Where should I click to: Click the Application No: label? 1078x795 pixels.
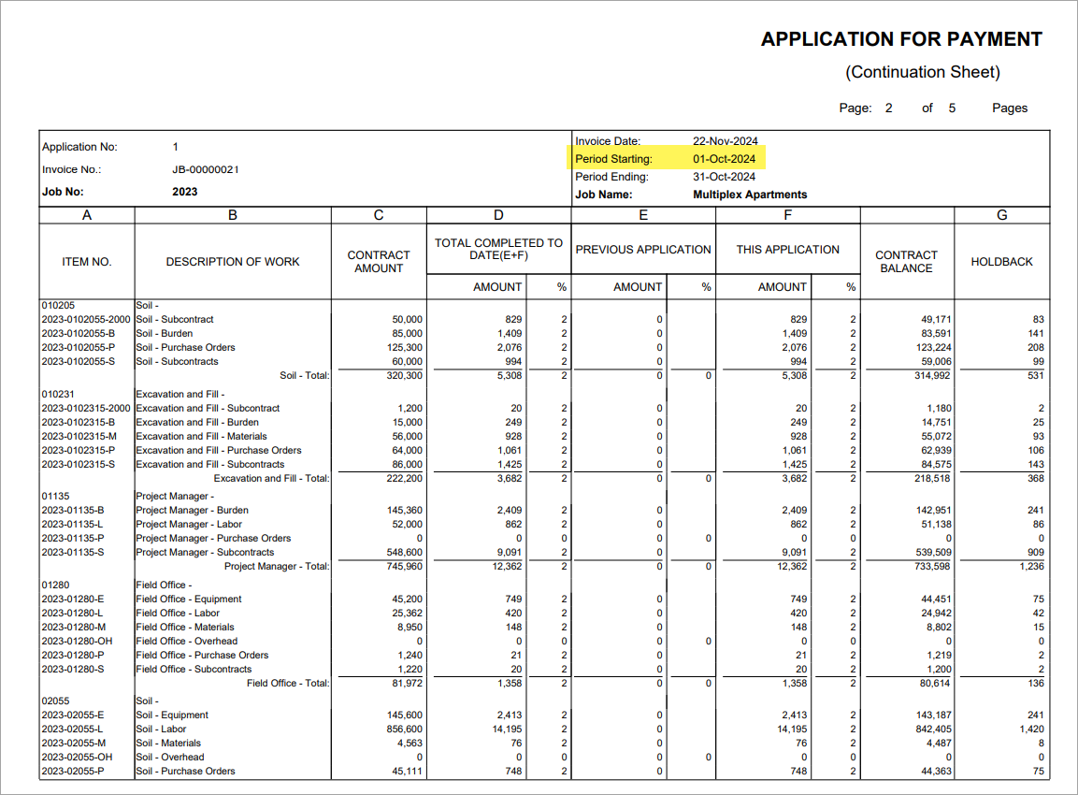pos(79,147)
